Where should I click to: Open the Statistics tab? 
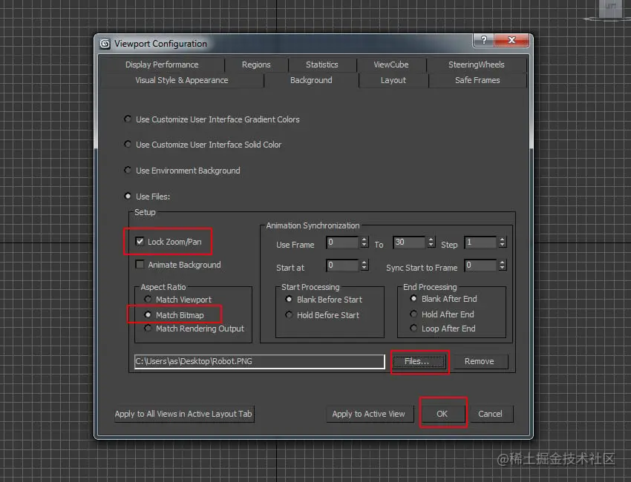click(x=322, y=65)
